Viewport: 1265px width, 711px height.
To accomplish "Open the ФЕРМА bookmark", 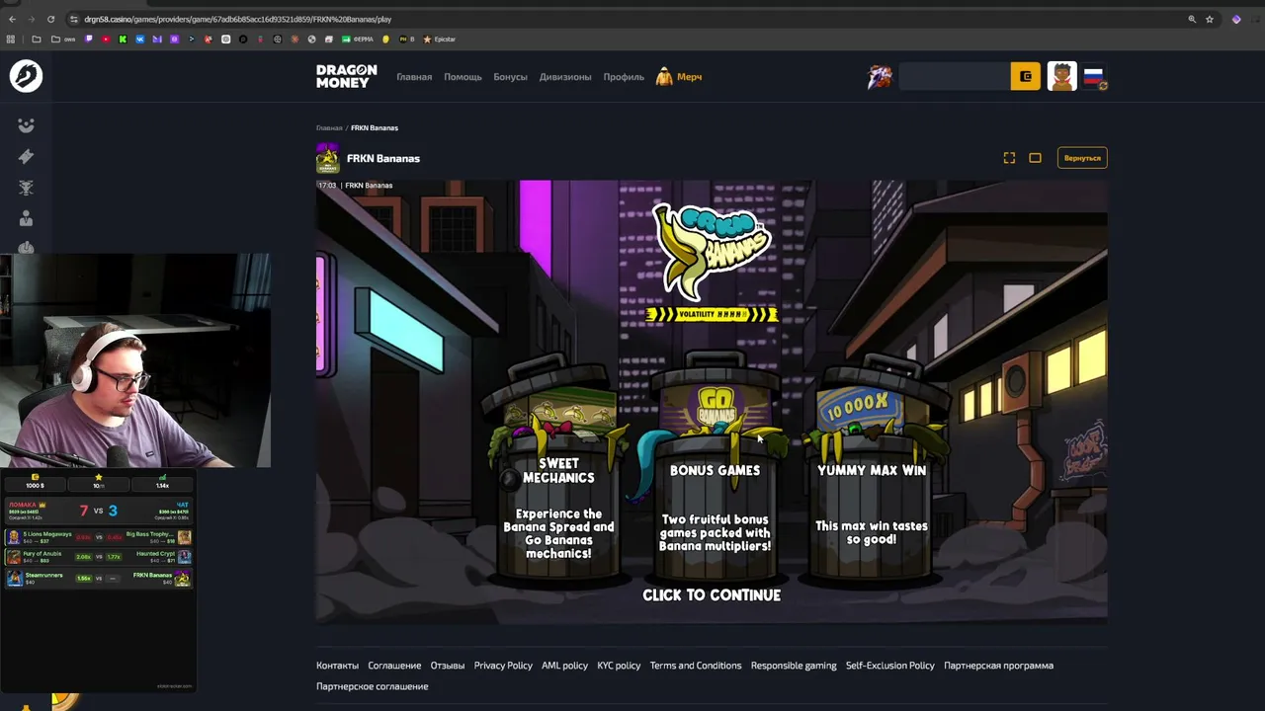I will tap(358, 39).
